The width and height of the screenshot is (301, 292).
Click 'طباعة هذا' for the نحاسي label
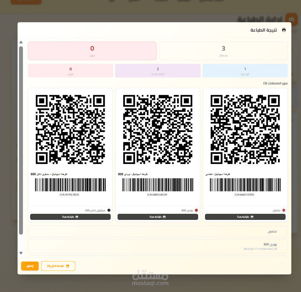coord(245,217)
